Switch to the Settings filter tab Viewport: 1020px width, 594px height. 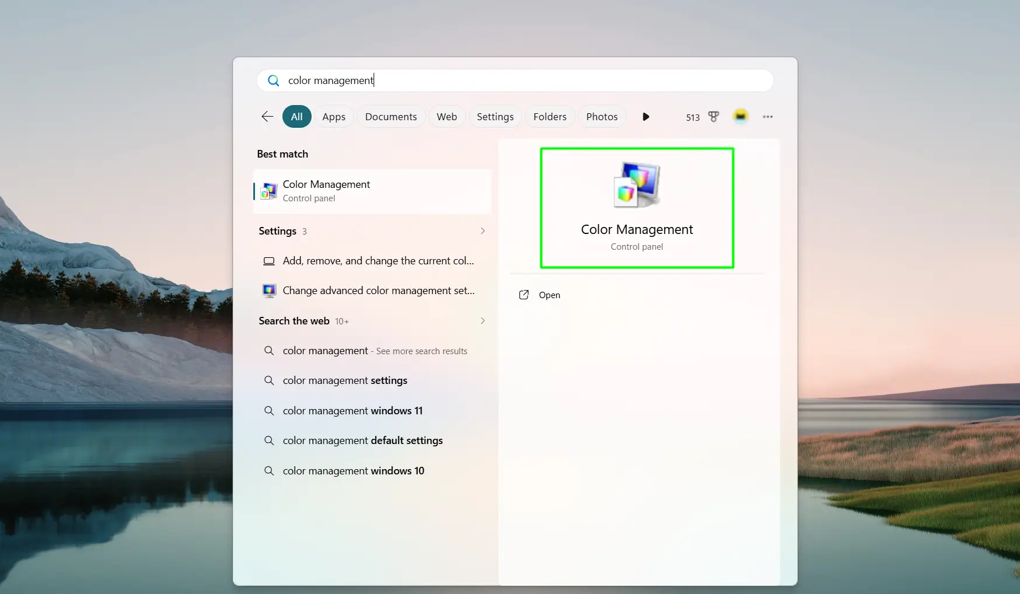[495, 117]
